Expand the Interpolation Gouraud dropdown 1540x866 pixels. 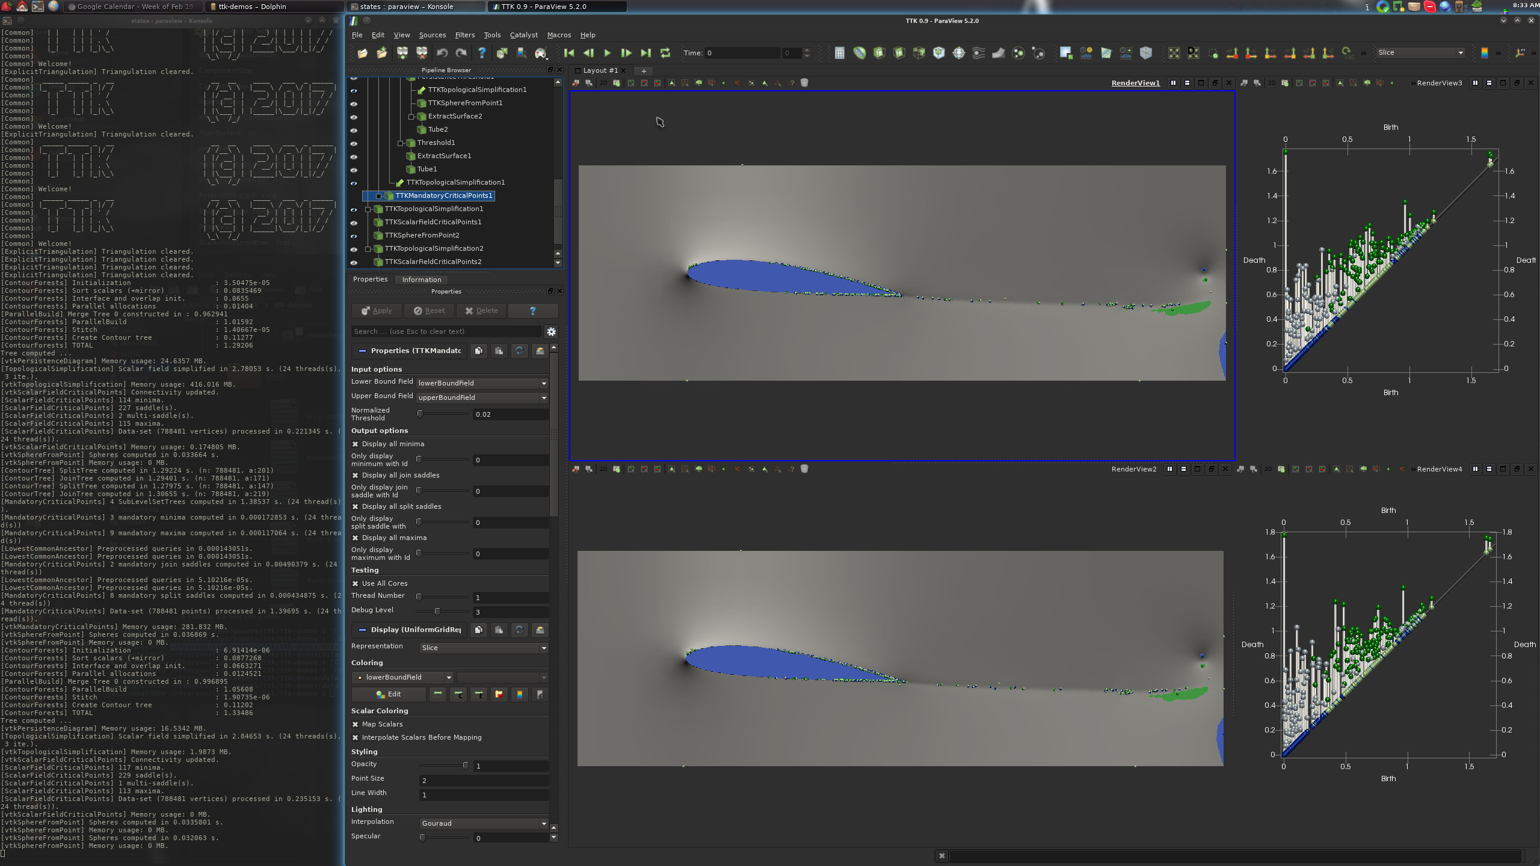coord(484,823)
